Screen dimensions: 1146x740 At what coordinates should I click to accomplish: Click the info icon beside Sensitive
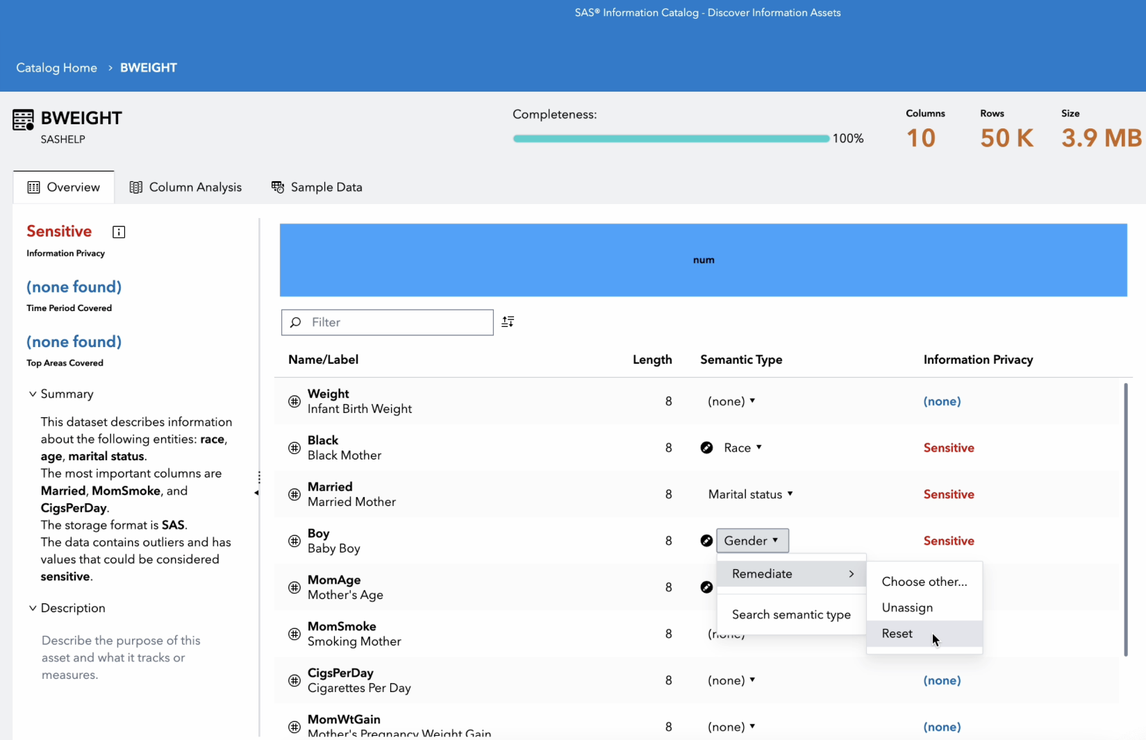tap(119, 232)
